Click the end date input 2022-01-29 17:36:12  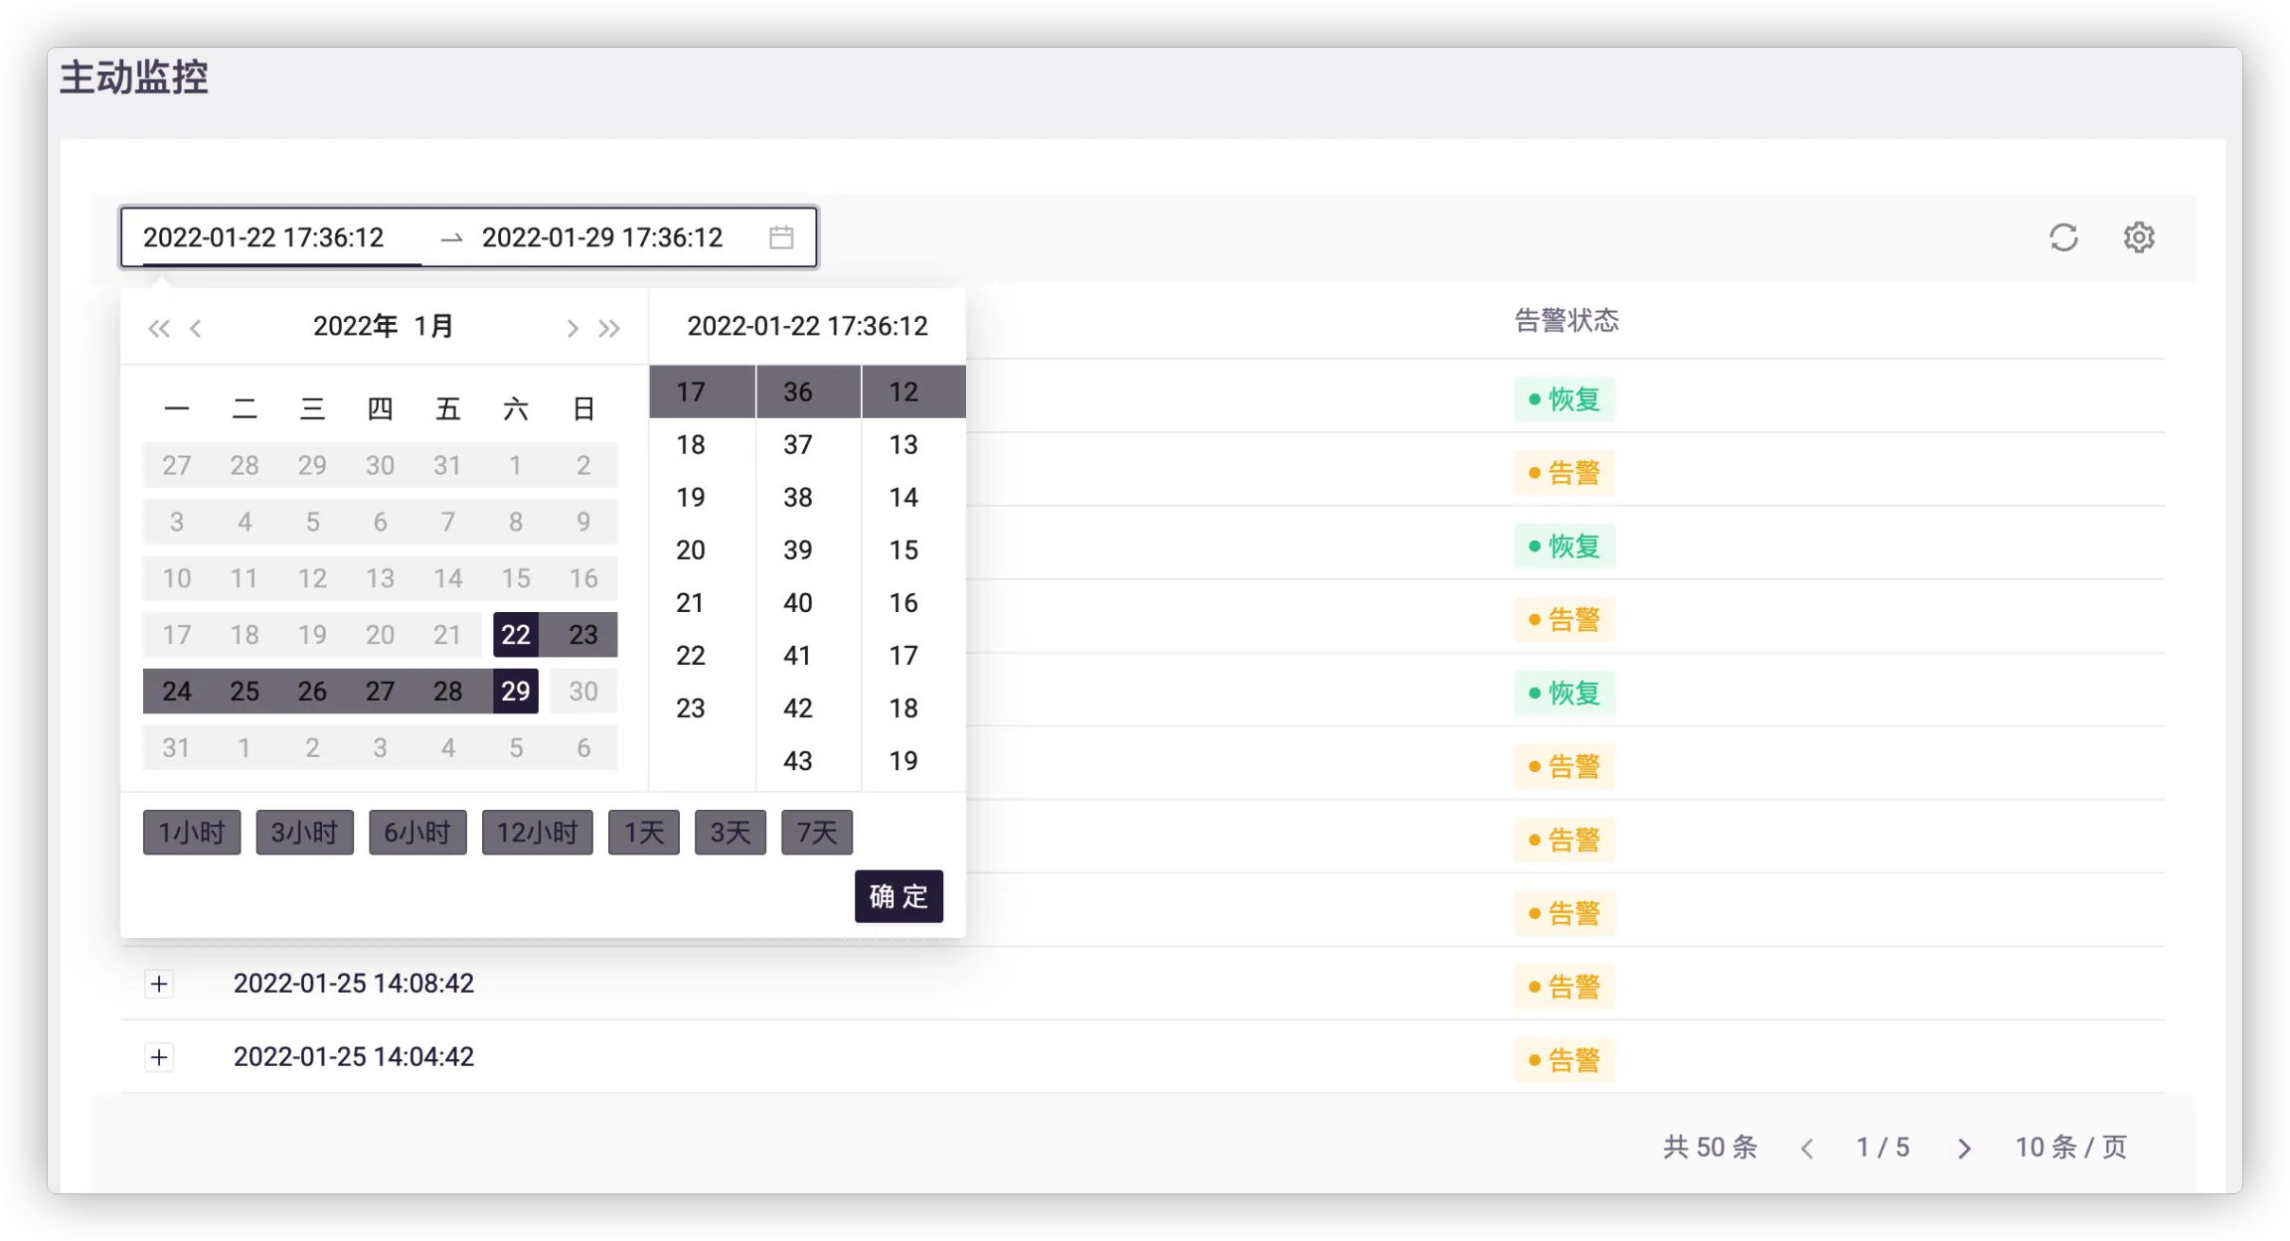(x=602, y=237)
